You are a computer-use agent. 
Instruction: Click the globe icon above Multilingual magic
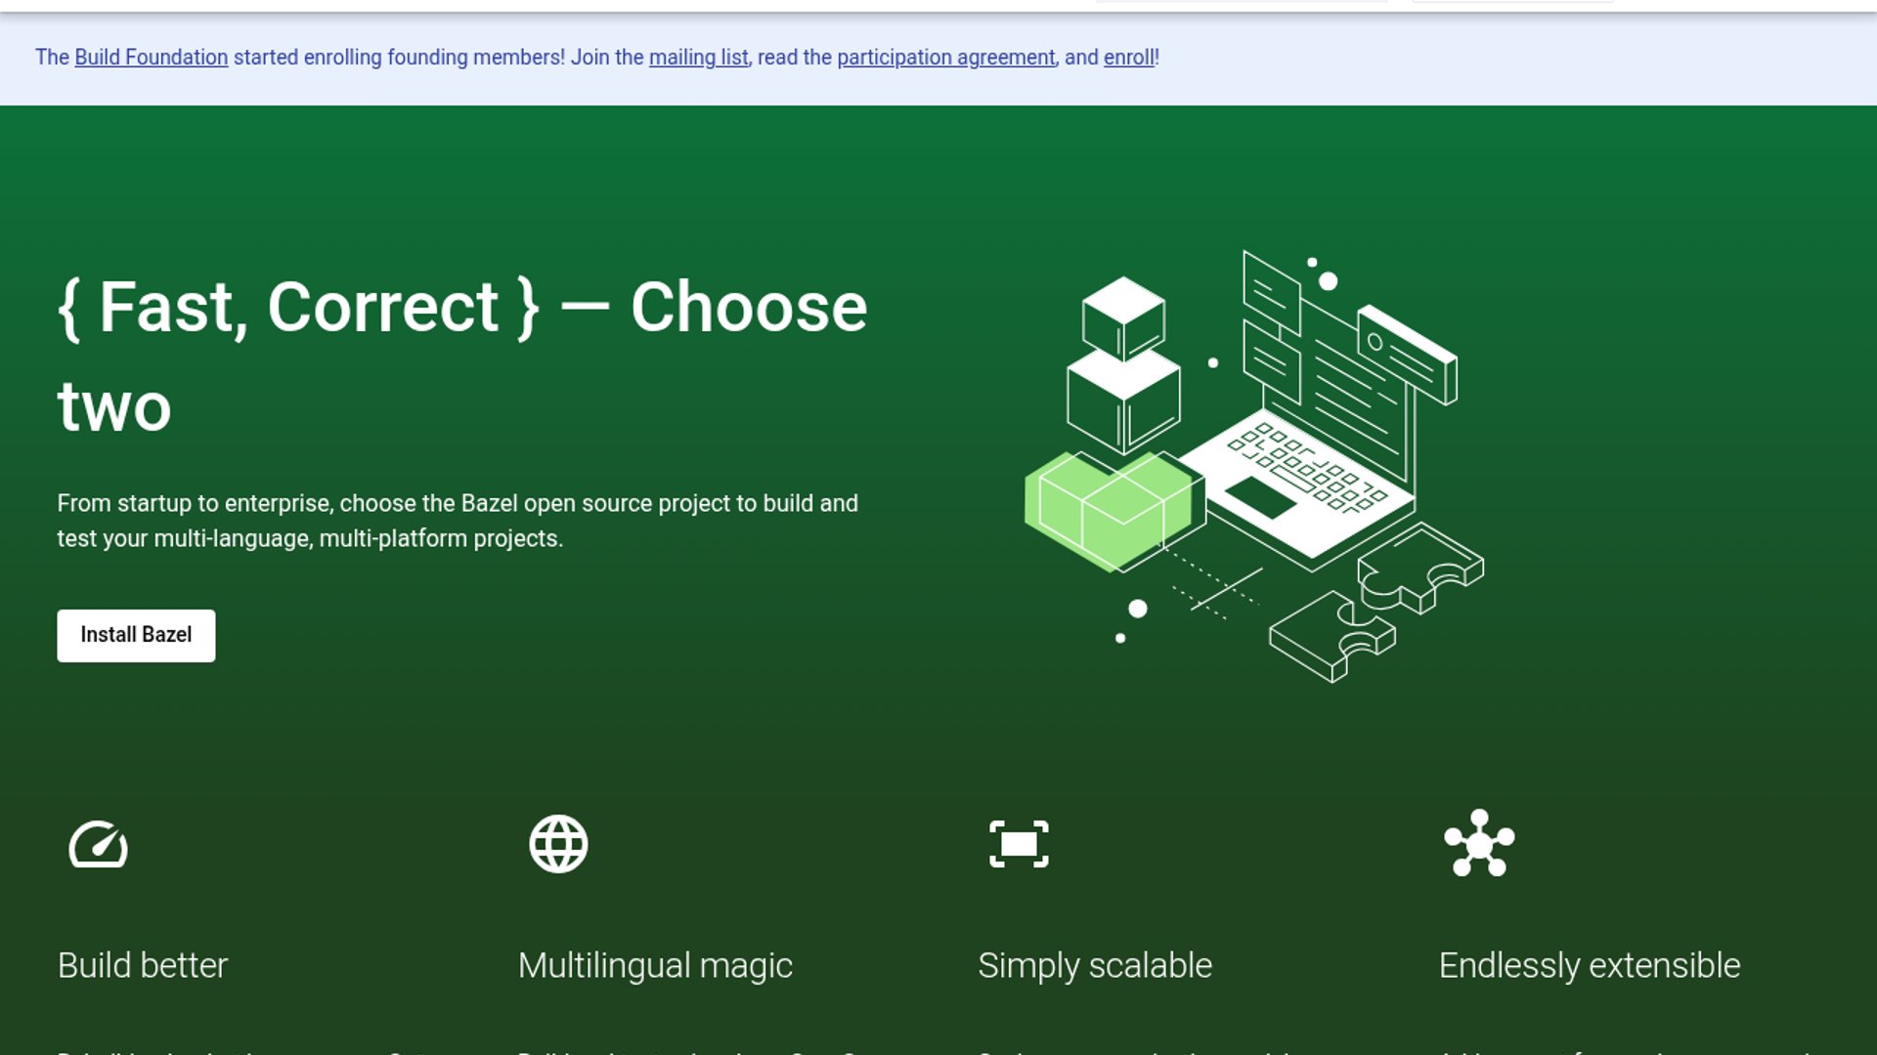558,844
